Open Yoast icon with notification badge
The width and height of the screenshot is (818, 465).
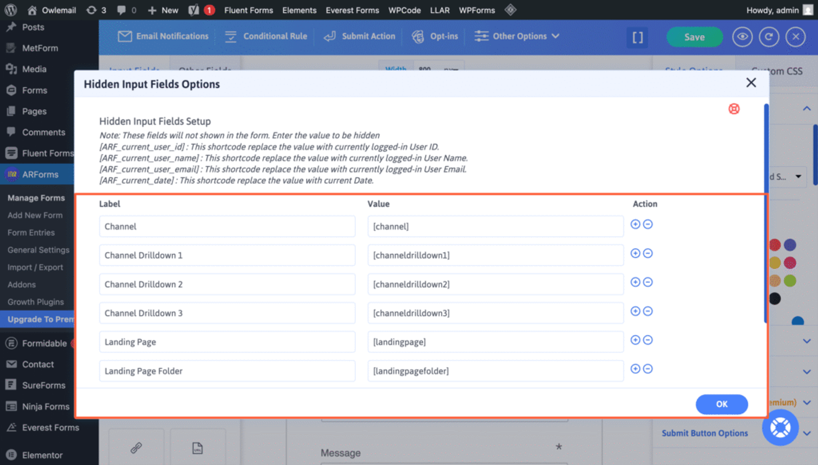coord(201,10)
